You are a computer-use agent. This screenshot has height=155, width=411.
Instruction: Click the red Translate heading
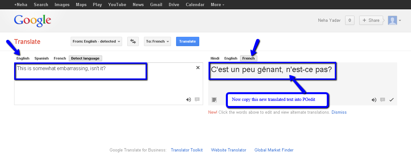click(x=27, y=42)
